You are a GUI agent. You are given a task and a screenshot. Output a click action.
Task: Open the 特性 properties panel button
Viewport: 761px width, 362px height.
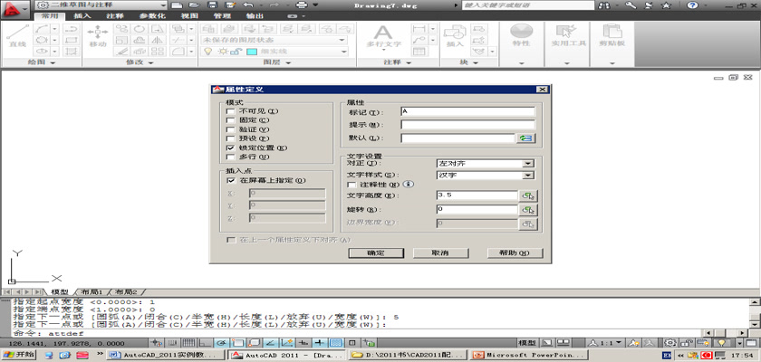click(521, 37)
